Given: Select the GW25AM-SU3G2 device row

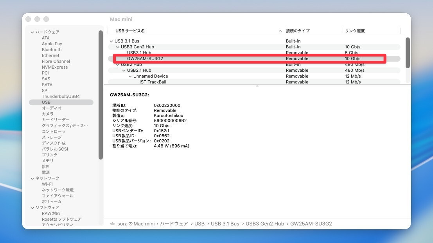Looking at the screenshot, I should [x=254, y=59].
